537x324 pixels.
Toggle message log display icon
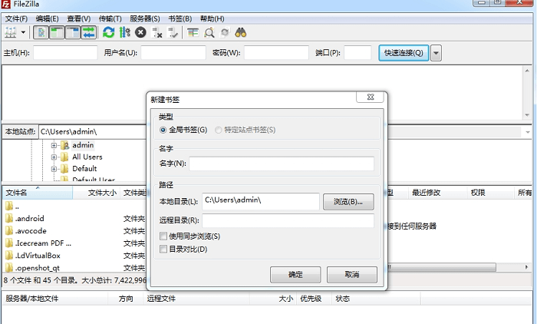click(x=41, y=33)
